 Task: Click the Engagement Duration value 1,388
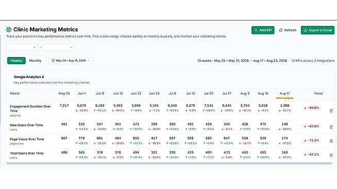(x=285, y=106)
